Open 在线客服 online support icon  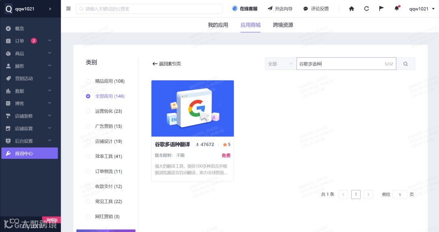click(235, 9)
